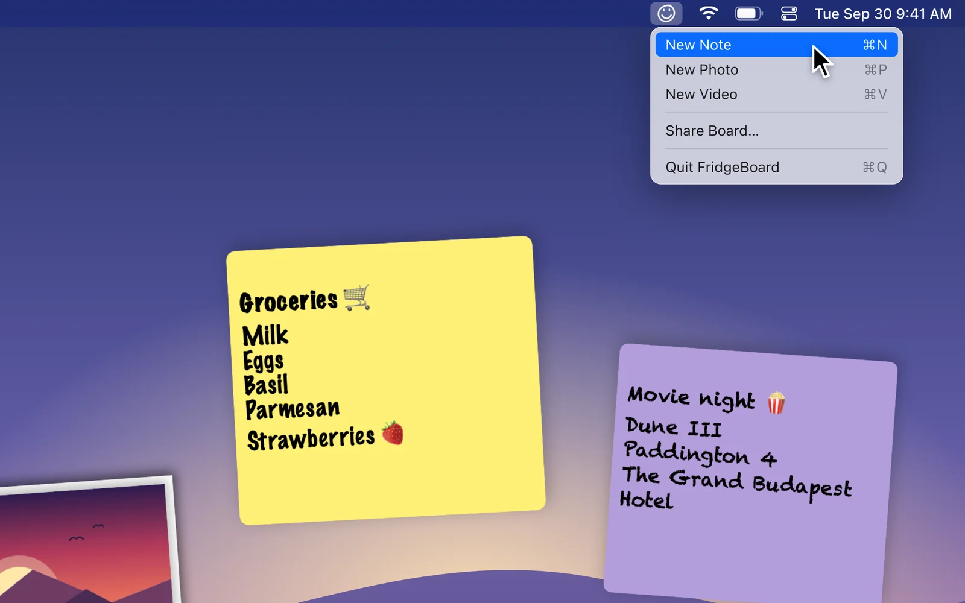This screenshot has width=965, height=603.
Task: Click the shopping cart emoji on Groceries note
Action: (356, 297)
